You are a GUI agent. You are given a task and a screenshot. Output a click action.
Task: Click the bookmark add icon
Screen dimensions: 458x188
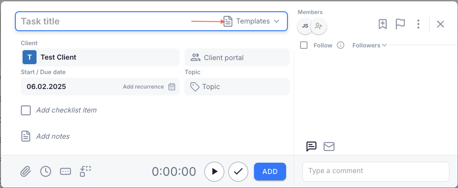pyautogui.click(x=383, y=24)
